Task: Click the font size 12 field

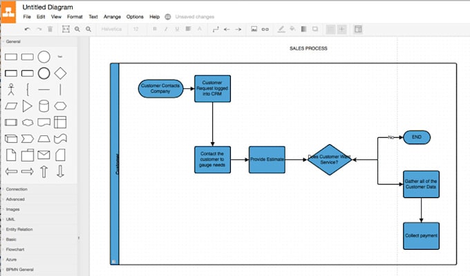Action: pos(135,29)
